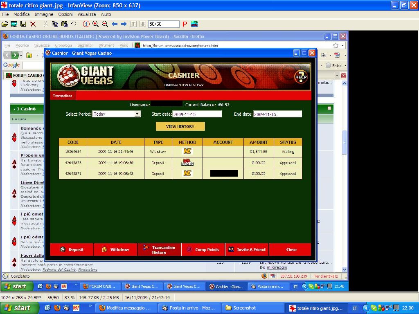Viewport: 419px width, 314px height.
Task: Click the 148.77 KB / 2.25 MB status entry
Action: click(x=99, y=298)
